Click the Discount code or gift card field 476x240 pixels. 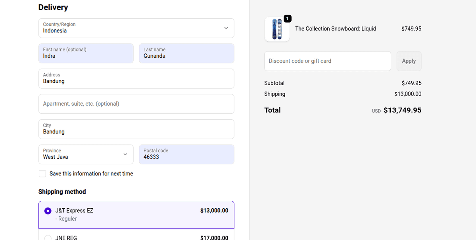[327, 61]
